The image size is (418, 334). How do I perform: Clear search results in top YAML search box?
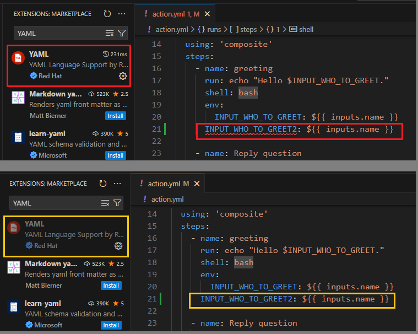(x=110, y=33)
